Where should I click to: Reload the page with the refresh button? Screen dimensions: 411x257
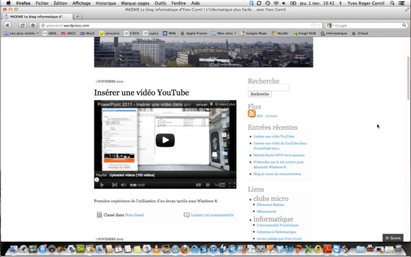pyautogui.click(x=23, y=25)
